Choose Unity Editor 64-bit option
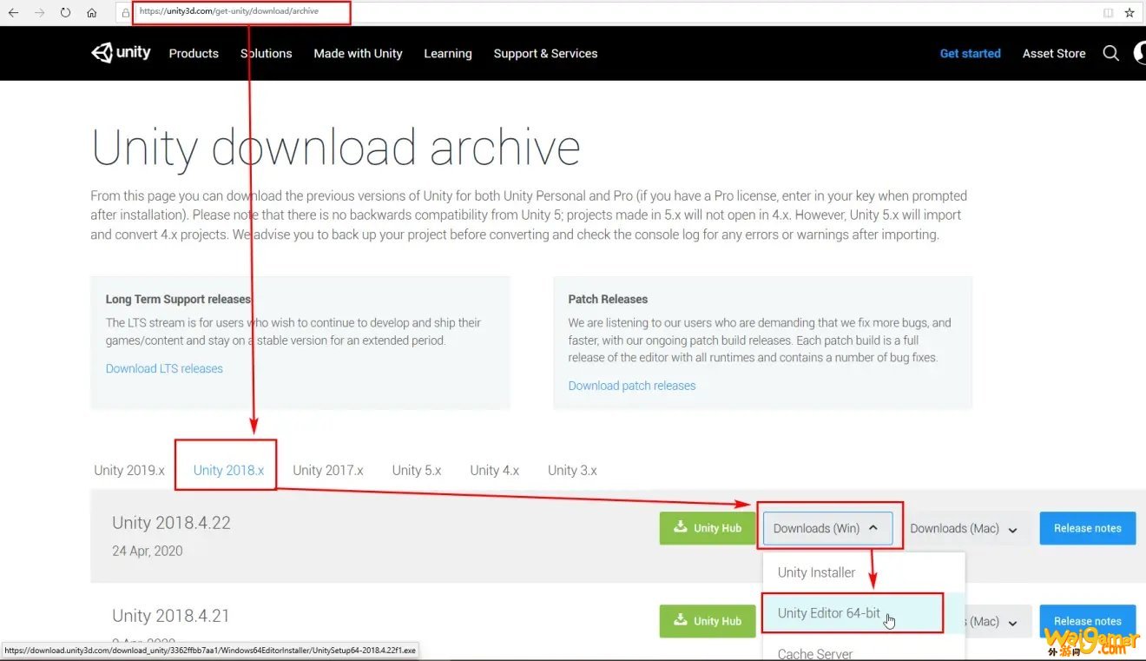 pyautogui.click(x=864, y=613)
